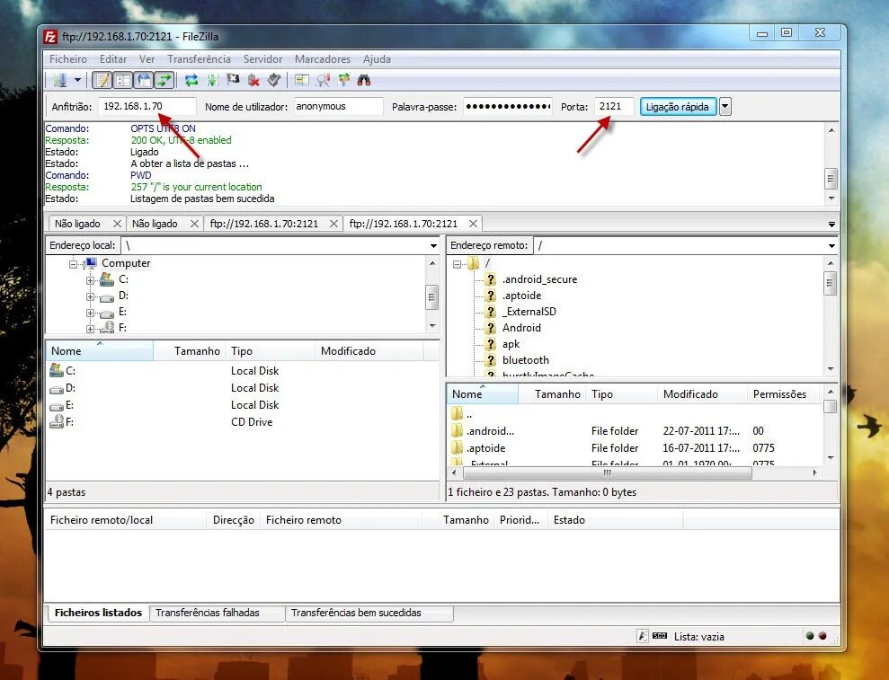Open the quick connect history dropdown
This screenshot has height=680, width=889.
tap(725, 107)
